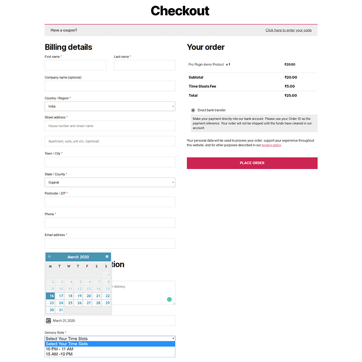The width and height of the screenshot is (362, 362).
Task: Click the Postcode / ZIP input
Action: [x=110, y=202]
